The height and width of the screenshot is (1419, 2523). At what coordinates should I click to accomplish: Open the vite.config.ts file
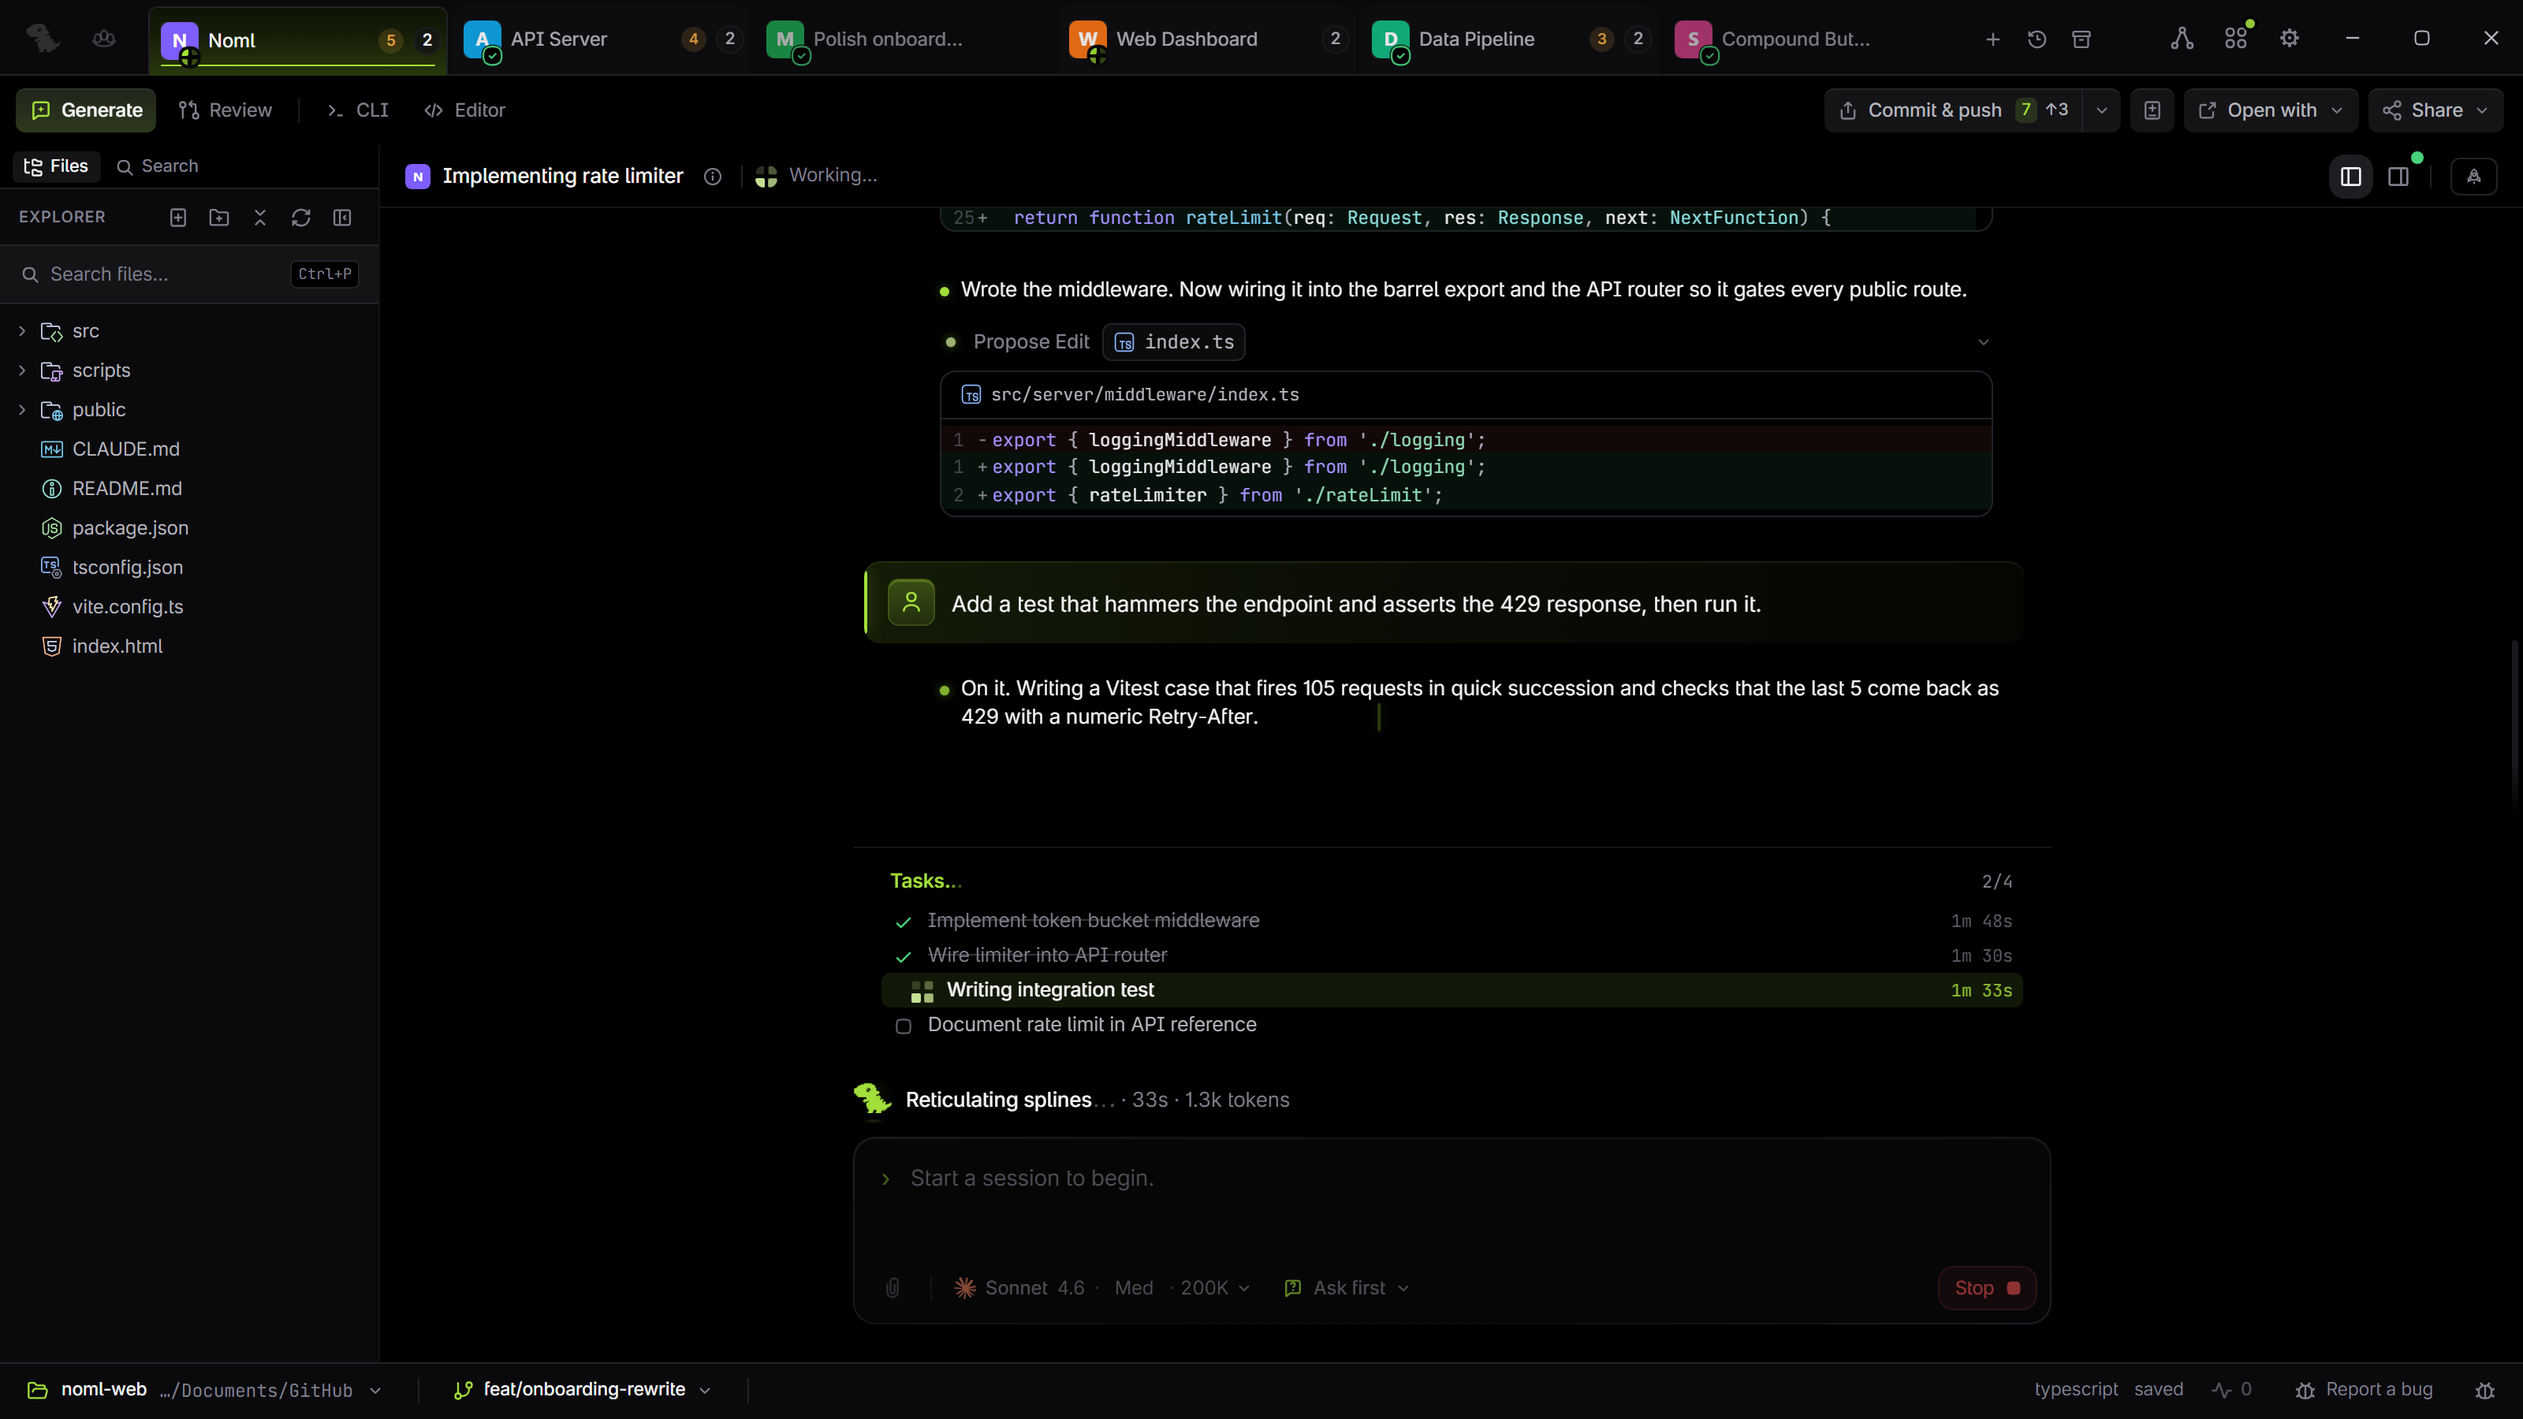point(189,606)
